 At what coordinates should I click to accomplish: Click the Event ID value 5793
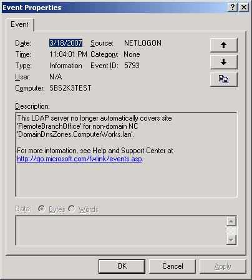[132, 66]
